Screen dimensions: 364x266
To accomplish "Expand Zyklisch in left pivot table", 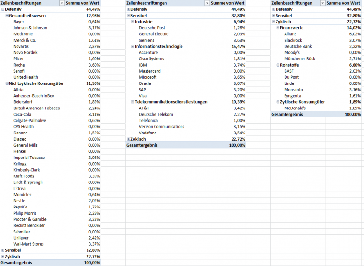I will pyautogui.click(x=3, y=257).
